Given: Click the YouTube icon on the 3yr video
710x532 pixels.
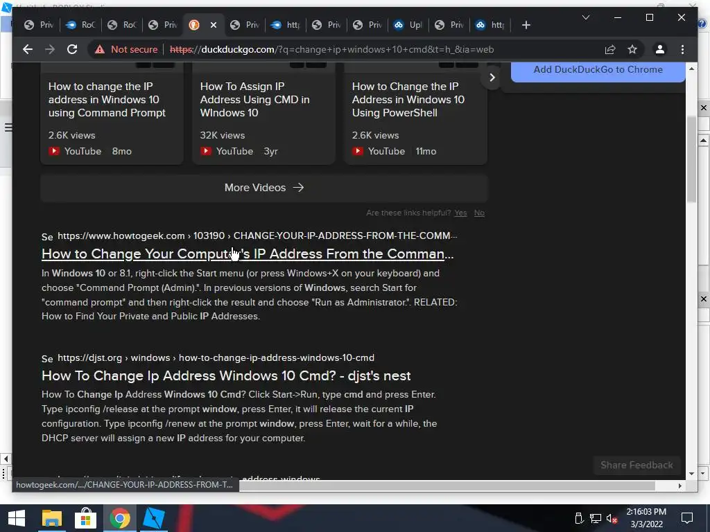Looking at the screenshot, I should pos(205,151).
